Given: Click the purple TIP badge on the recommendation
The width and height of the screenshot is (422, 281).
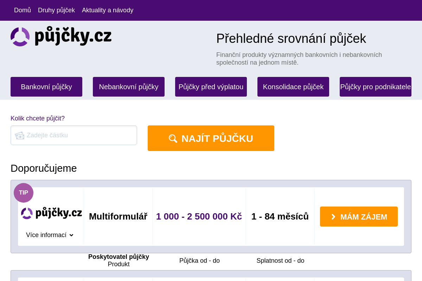Looking at the screenshot, I should (x=23, y=192).
